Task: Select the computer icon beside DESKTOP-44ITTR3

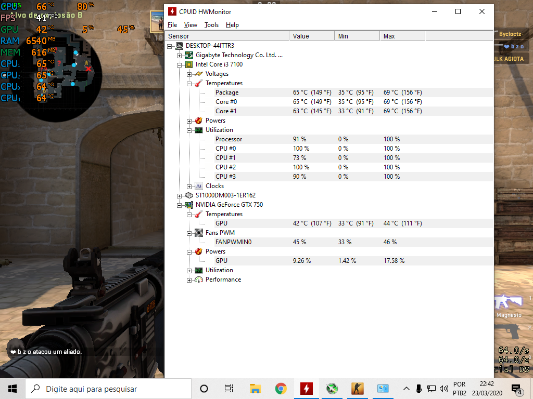Action: [179, 46]
